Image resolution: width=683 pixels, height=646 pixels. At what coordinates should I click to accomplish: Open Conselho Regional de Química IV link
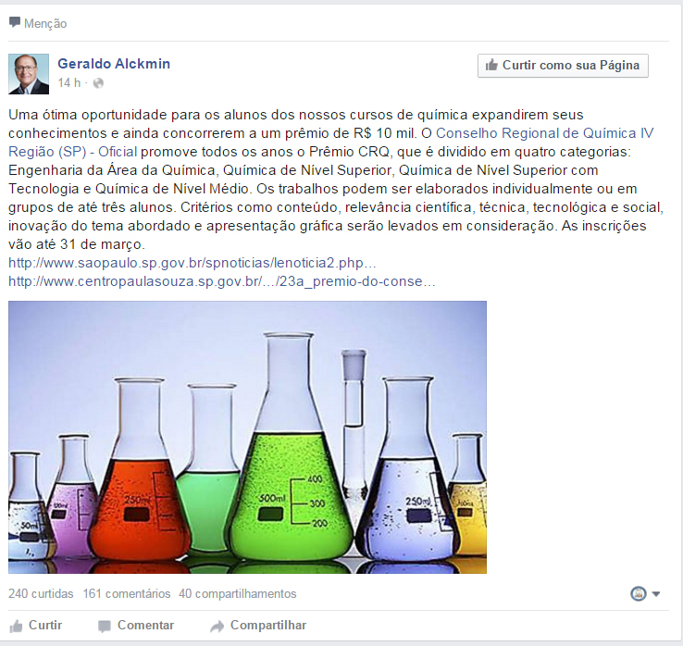(544, 133)
